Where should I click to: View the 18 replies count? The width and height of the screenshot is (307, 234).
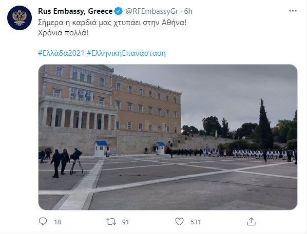tap(57, 222)
